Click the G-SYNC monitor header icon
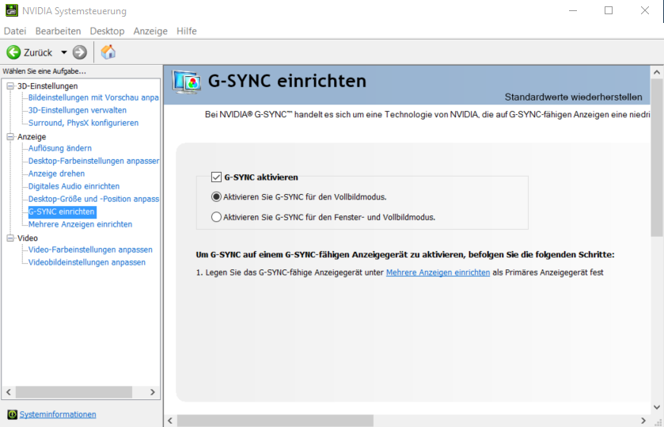Screen dimensions: 664x427 click(x=186, y=82)
